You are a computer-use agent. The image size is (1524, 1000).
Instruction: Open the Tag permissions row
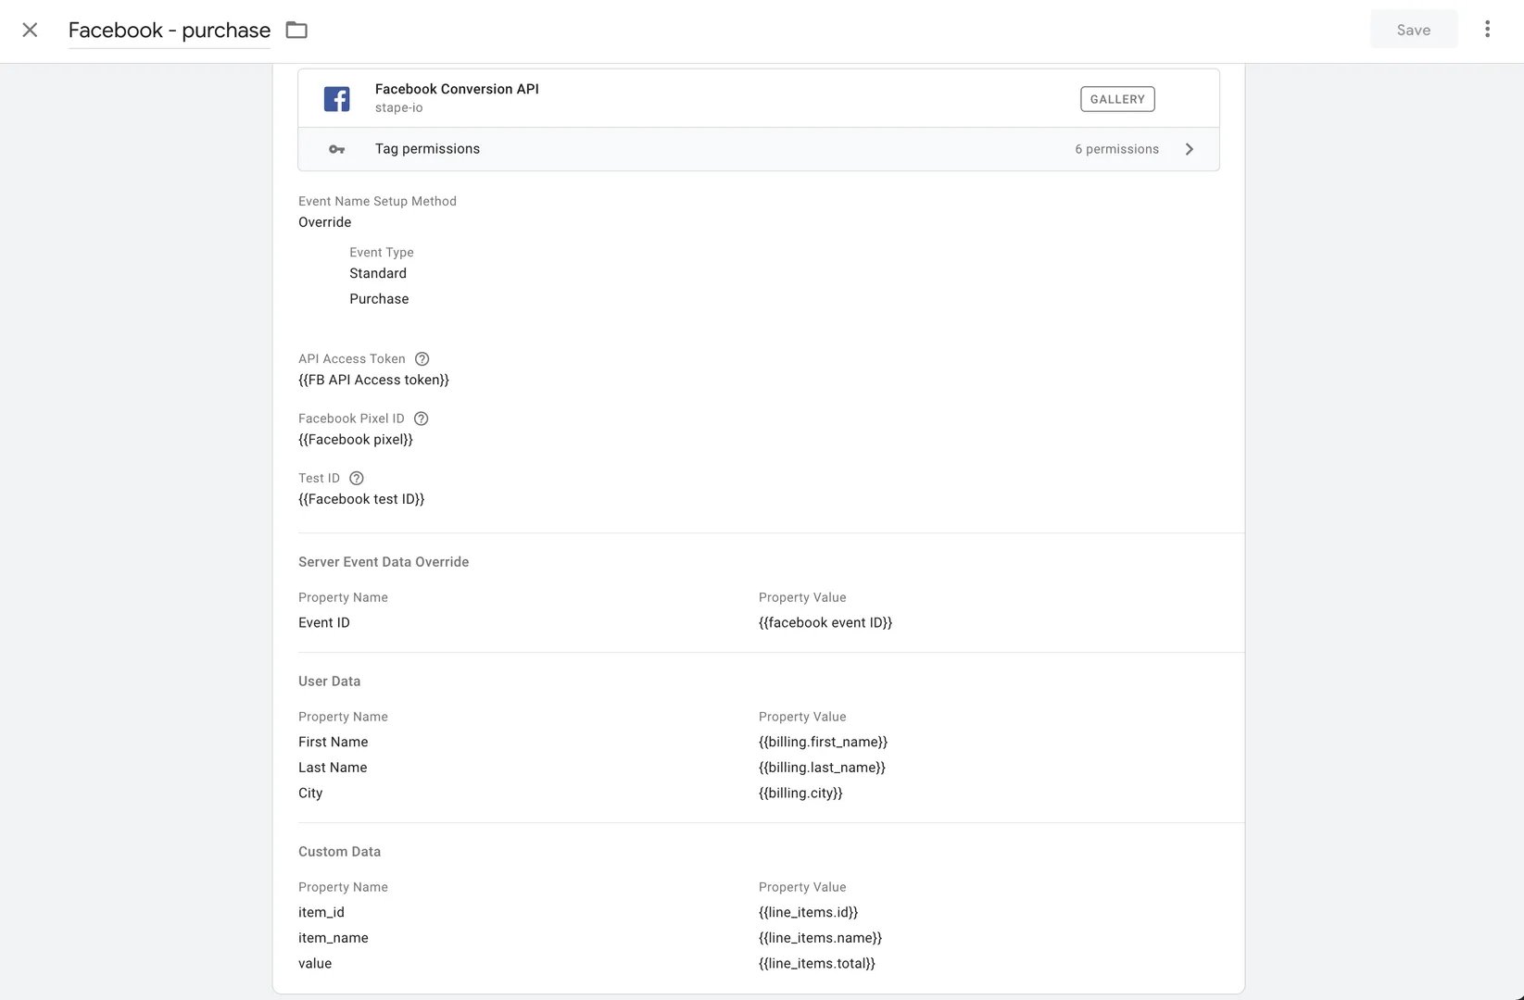(759, 149)
